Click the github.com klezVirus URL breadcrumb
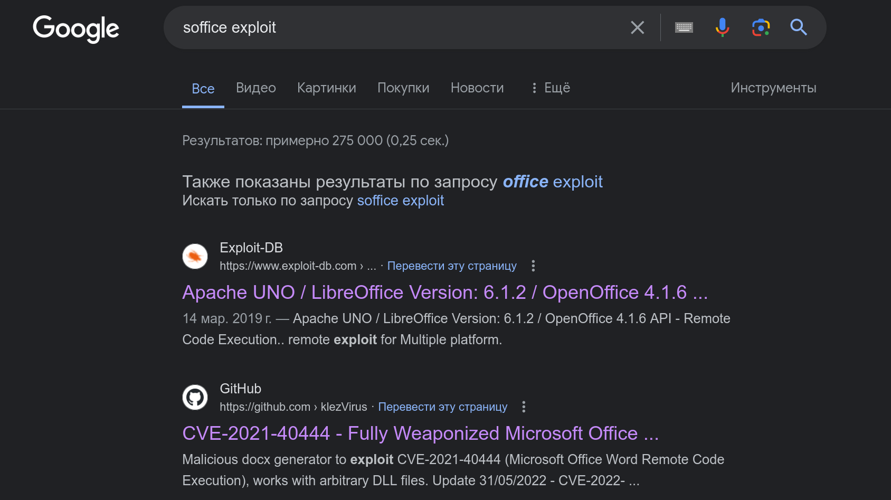 [x=293, y=407]
